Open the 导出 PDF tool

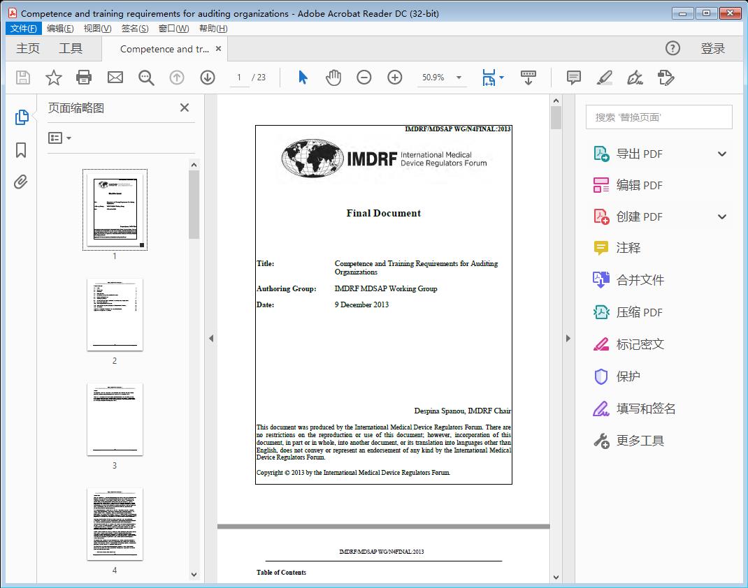click(x=639, y=154)
